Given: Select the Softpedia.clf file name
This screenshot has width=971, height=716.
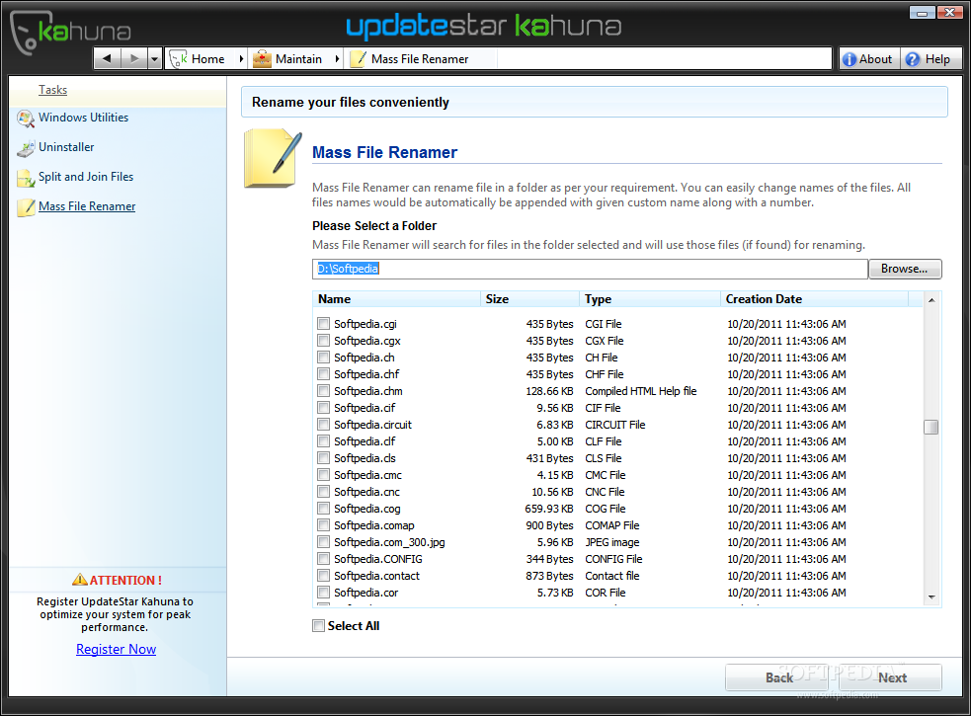Looking at the screenshot, I should coord(364,441).
